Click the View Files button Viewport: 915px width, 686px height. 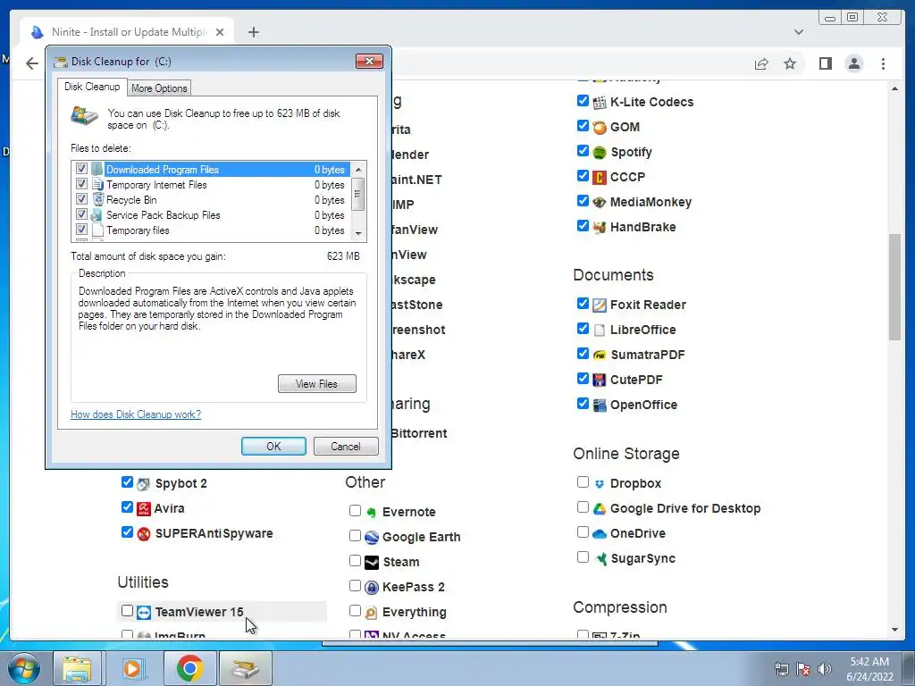[x=317, y=384]
